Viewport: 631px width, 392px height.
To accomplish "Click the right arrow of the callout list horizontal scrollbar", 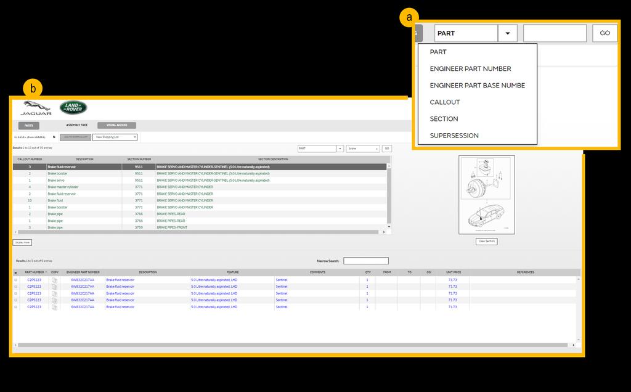I will click(x=384, y=232).
